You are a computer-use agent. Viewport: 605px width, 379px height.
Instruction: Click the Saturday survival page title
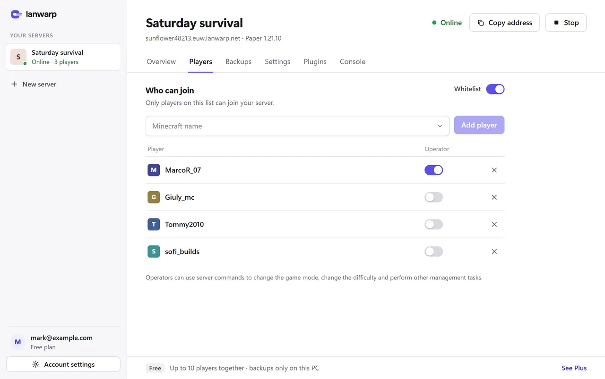[x=194, y=23]
